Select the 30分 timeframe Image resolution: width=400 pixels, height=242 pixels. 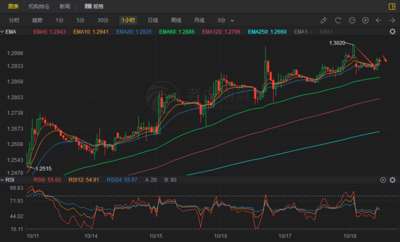pos(103,20)
